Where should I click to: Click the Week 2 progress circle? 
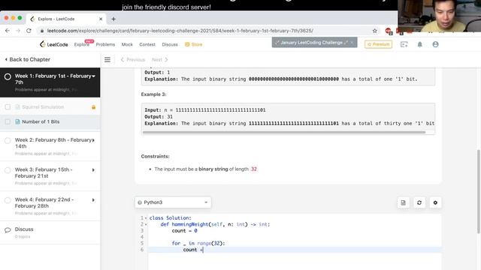pyautogui.click(x=8, y=140)
